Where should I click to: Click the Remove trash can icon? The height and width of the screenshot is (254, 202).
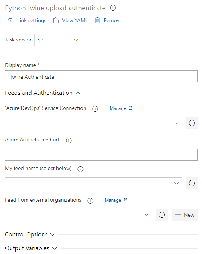pyautogui.click(x=97, y=20)
